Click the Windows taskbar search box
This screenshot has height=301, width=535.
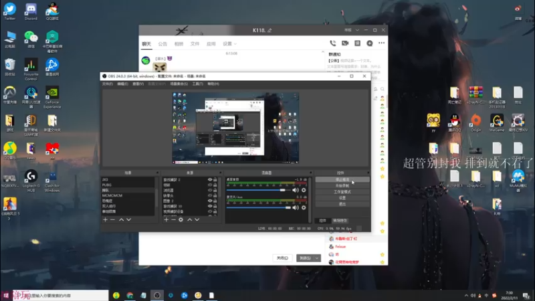[x=60, y=296]
